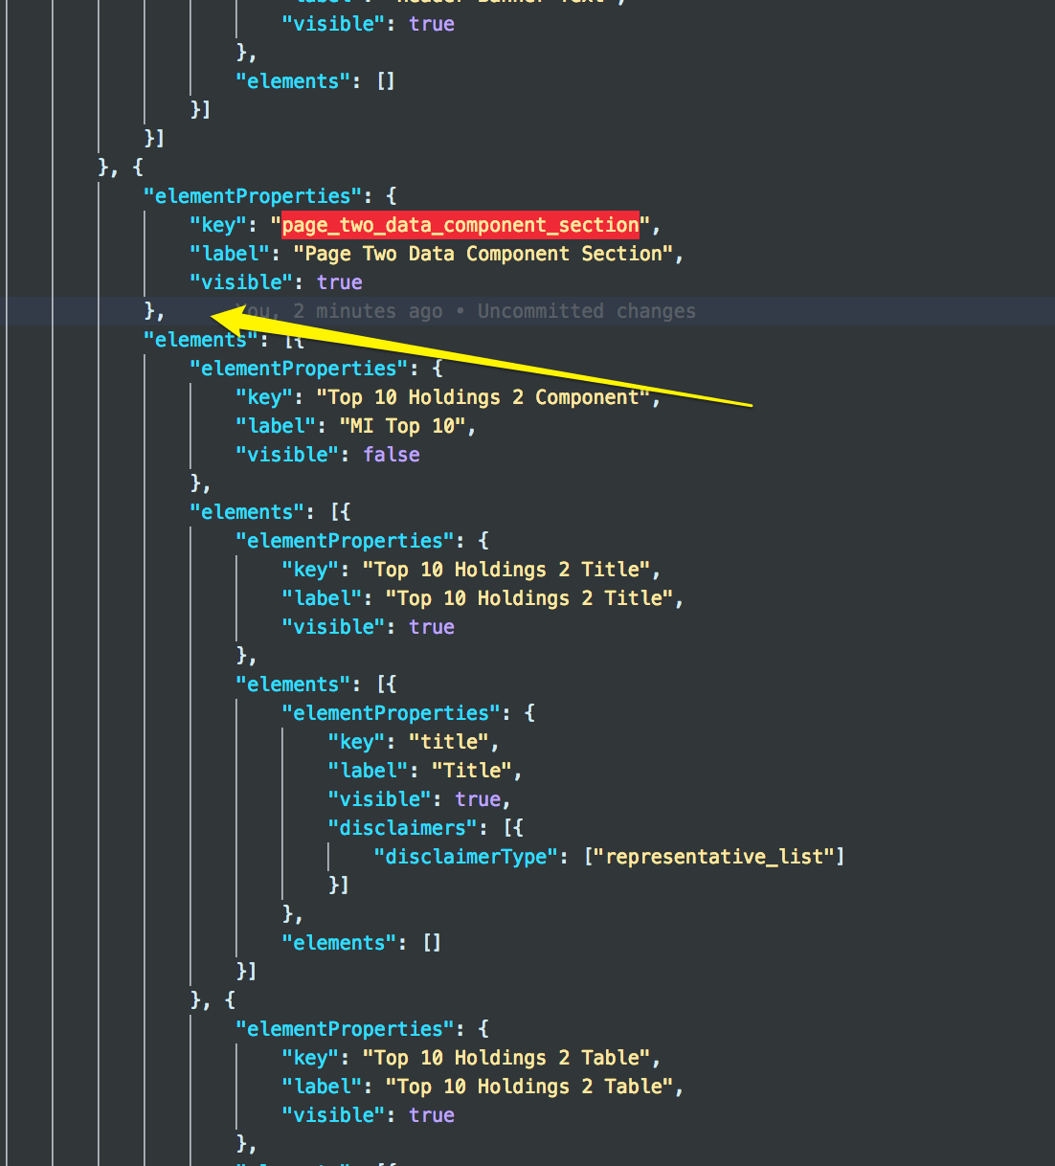Click the lowercase "title" key value
The image size is (1055, 1166).
[x=449, y=742]
